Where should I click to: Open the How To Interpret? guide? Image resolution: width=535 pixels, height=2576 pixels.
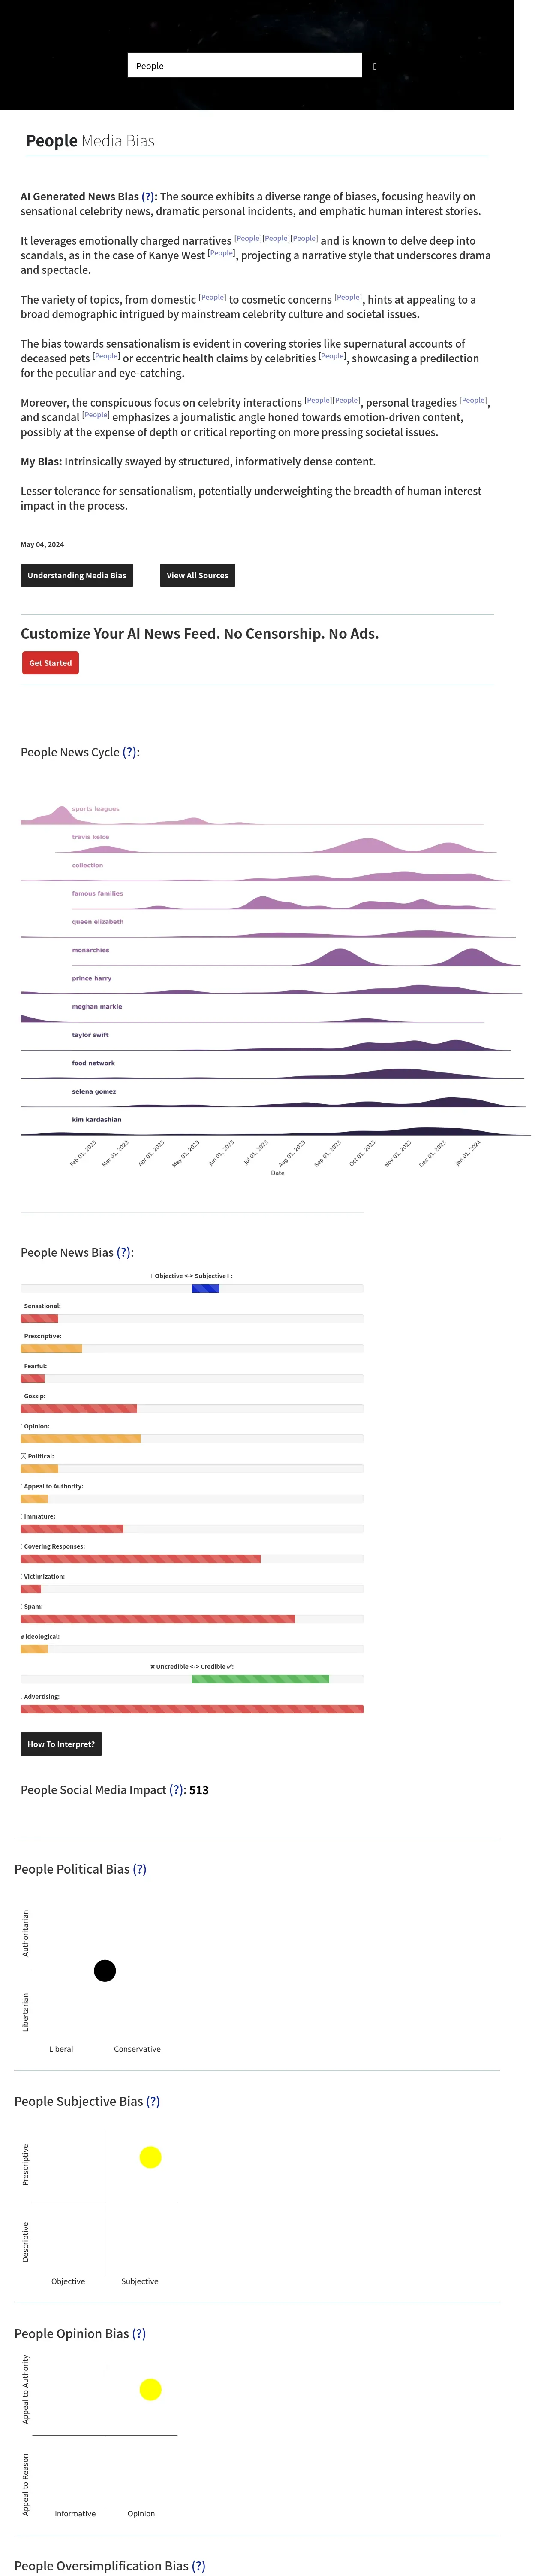click(x=61, y=1744)
